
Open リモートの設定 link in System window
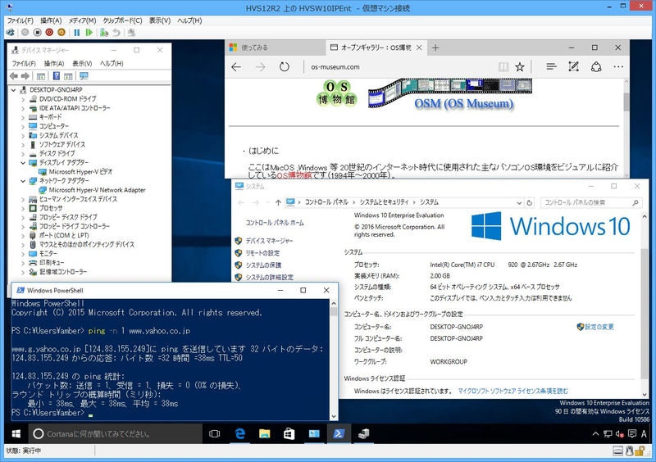pyautogui.click(x=262, y=253)
